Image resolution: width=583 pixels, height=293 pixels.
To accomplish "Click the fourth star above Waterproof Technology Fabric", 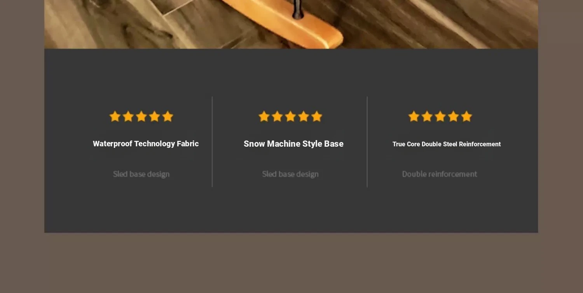I will click(x=155, y=116).
